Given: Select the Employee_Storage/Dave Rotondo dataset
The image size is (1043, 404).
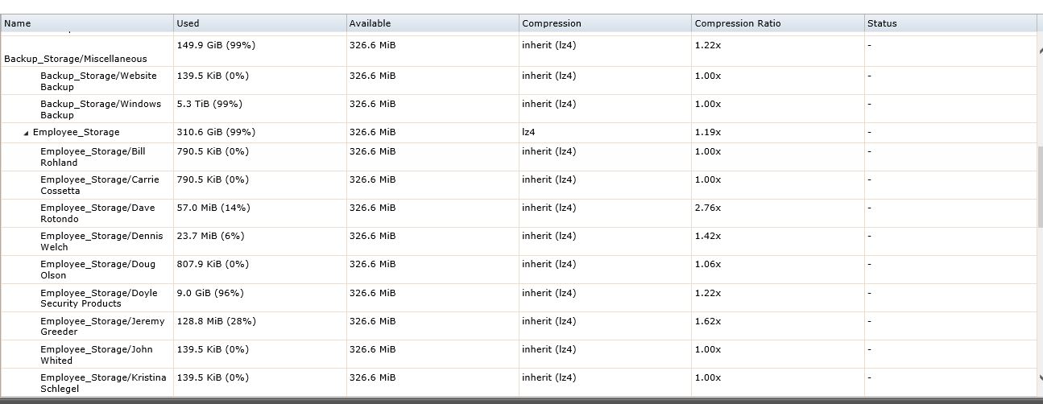Looking at the screenshot, I should [97, 212].
